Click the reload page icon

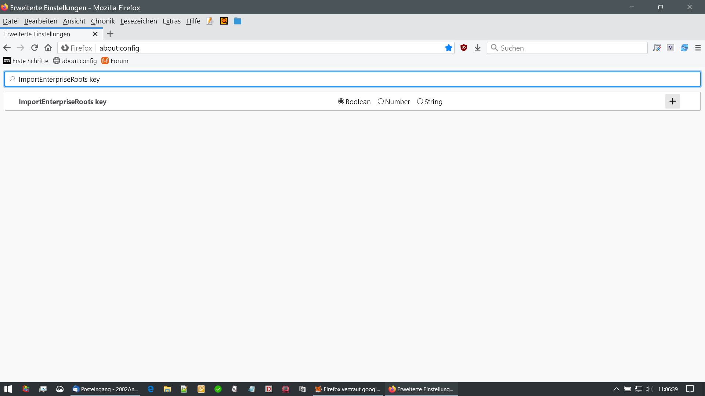pos(35,48)
